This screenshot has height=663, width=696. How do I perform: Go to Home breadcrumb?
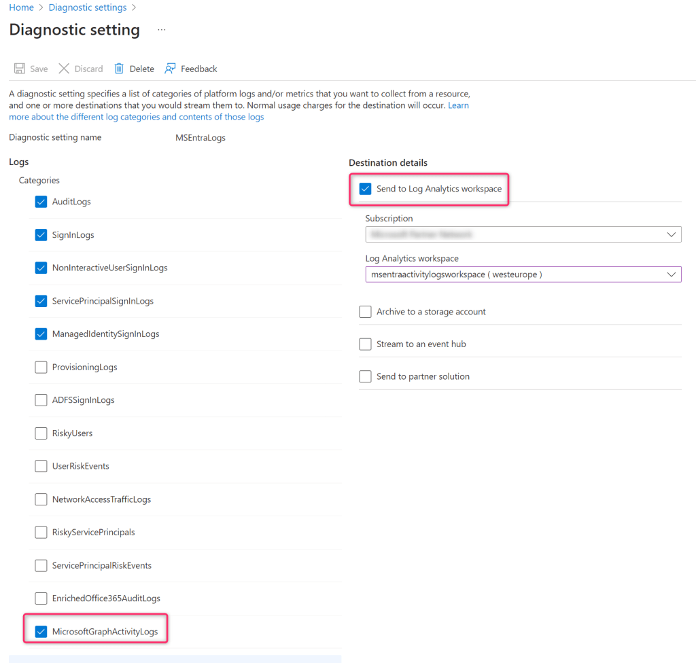coord(21,7)
